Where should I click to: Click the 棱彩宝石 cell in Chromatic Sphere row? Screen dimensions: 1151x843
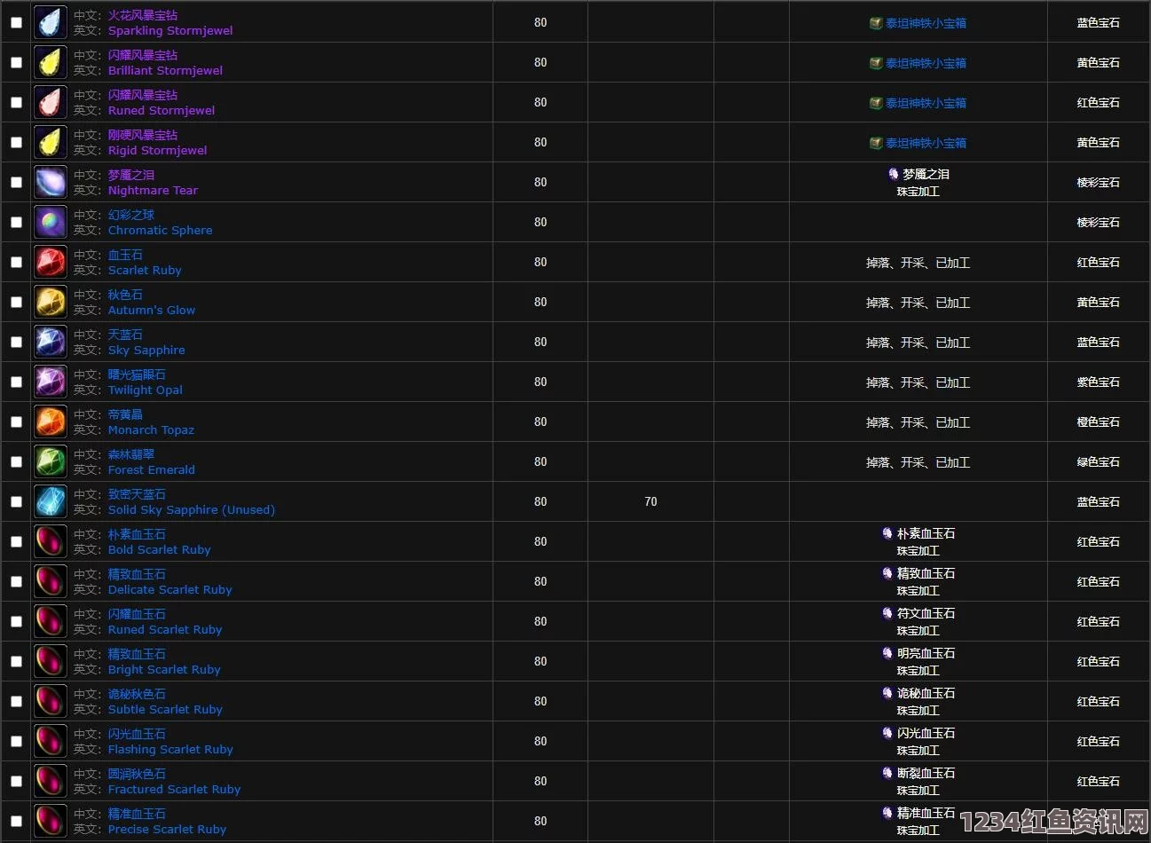(x=1099, y=222)
